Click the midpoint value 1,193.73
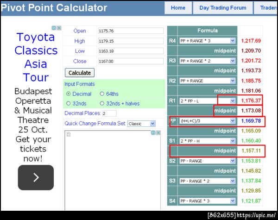The width and height of the screenshot is (278, 220). point(251,71)
